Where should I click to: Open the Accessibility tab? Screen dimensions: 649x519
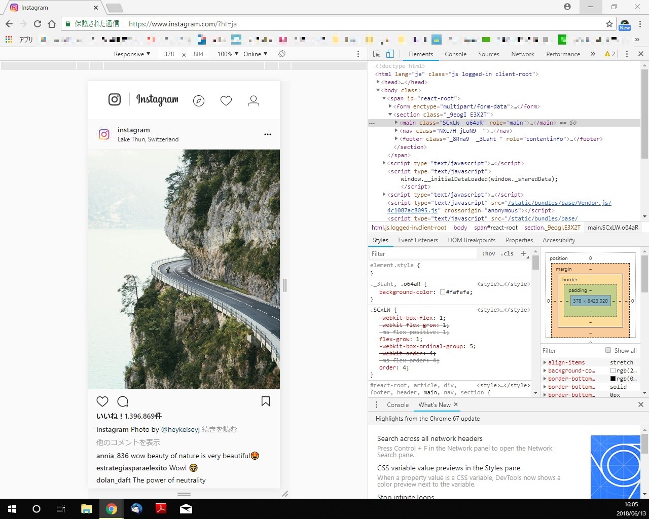559,240
